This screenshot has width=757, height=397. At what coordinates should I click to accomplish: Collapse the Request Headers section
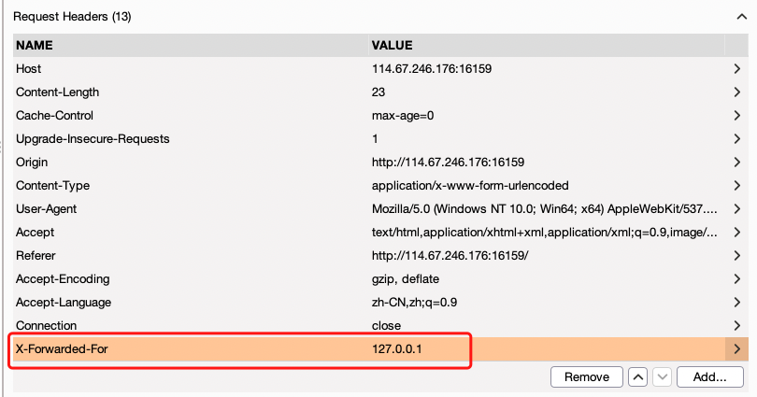click(741, 17)
